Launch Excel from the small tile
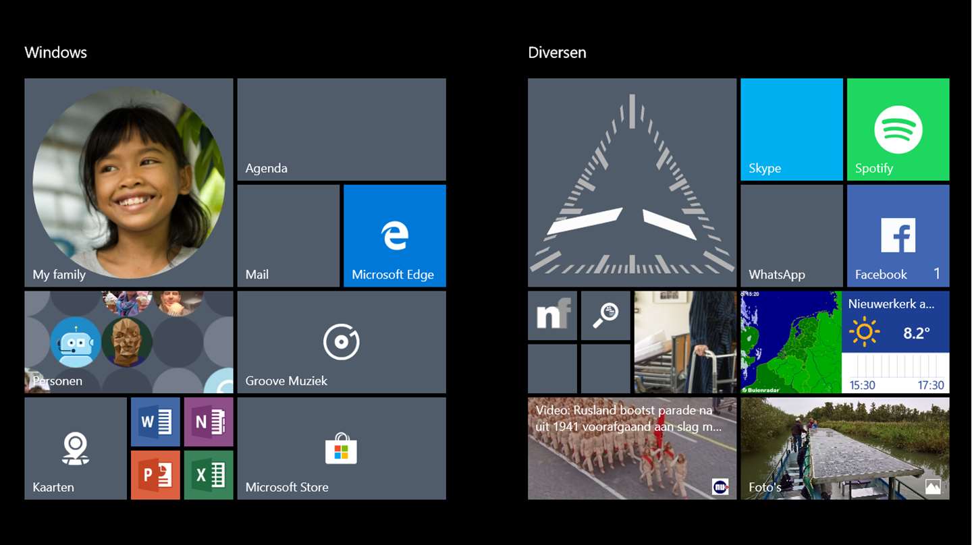972x545 pixels. tap(209, 475)
